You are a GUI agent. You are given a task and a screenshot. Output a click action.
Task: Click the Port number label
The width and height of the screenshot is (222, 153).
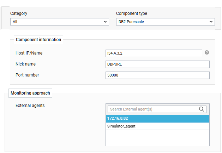27,75
